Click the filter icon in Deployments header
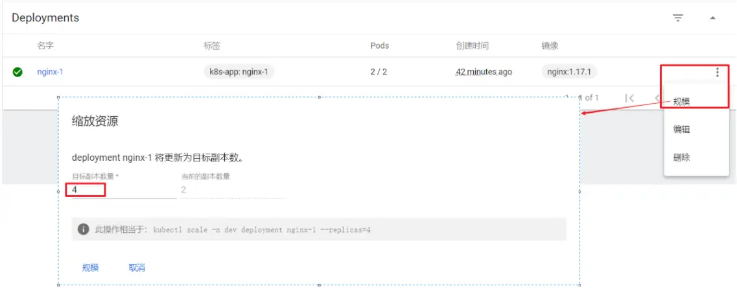The height and width of the screenshot is (297, 737). click(678, 18)
